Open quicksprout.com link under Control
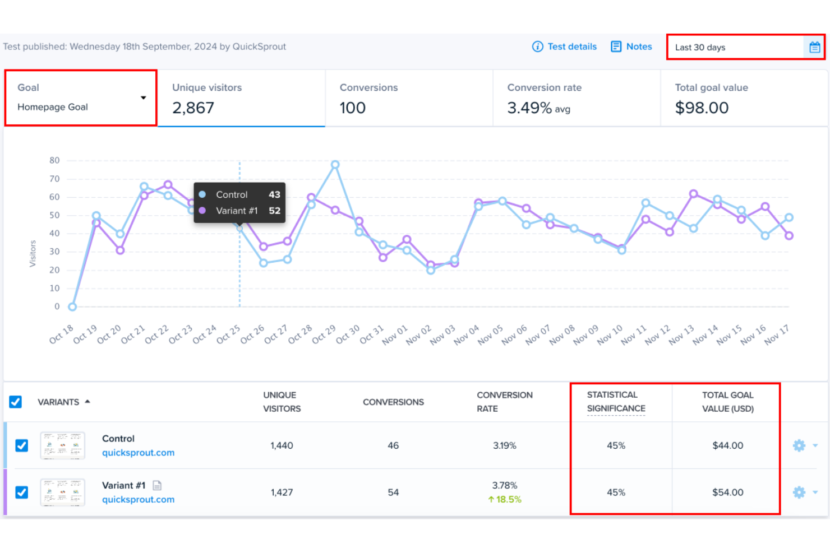 click(138, 452)
